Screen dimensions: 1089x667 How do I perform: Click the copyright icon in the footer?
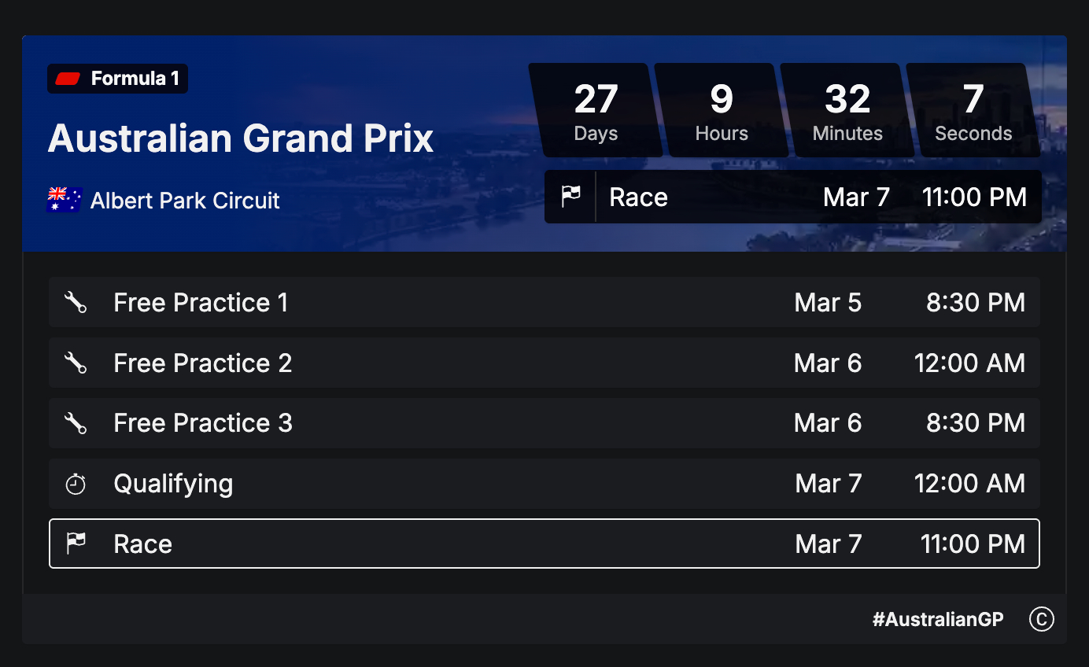tap(1041, 620)
